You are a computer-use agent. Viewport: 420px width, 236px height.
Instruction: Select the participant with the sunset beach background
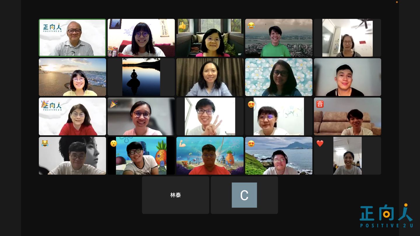tap(72, 77)
